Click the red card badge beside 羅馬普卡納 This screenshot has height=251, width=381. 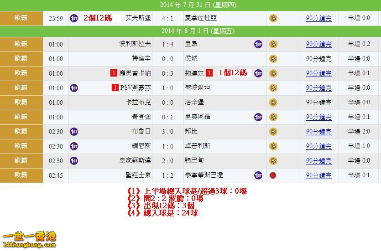pyautogui.click(x=113, y=73)
